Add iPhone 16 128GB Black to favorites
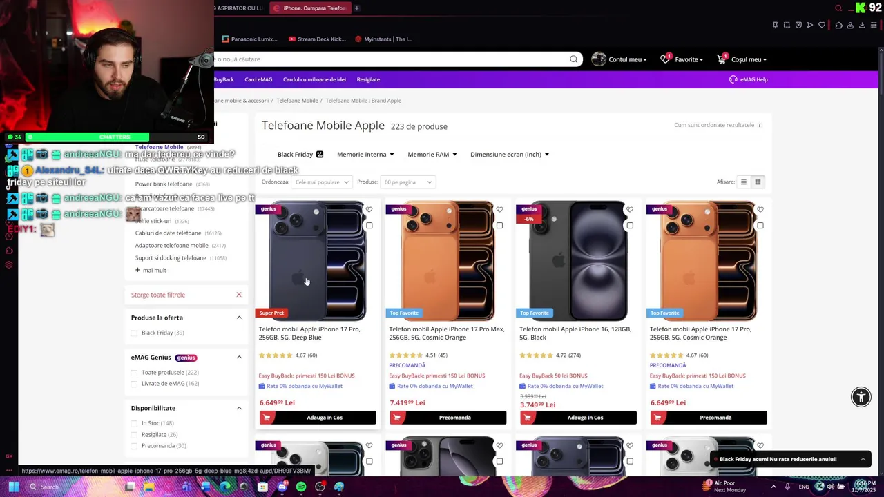 [x=630, y=209]
